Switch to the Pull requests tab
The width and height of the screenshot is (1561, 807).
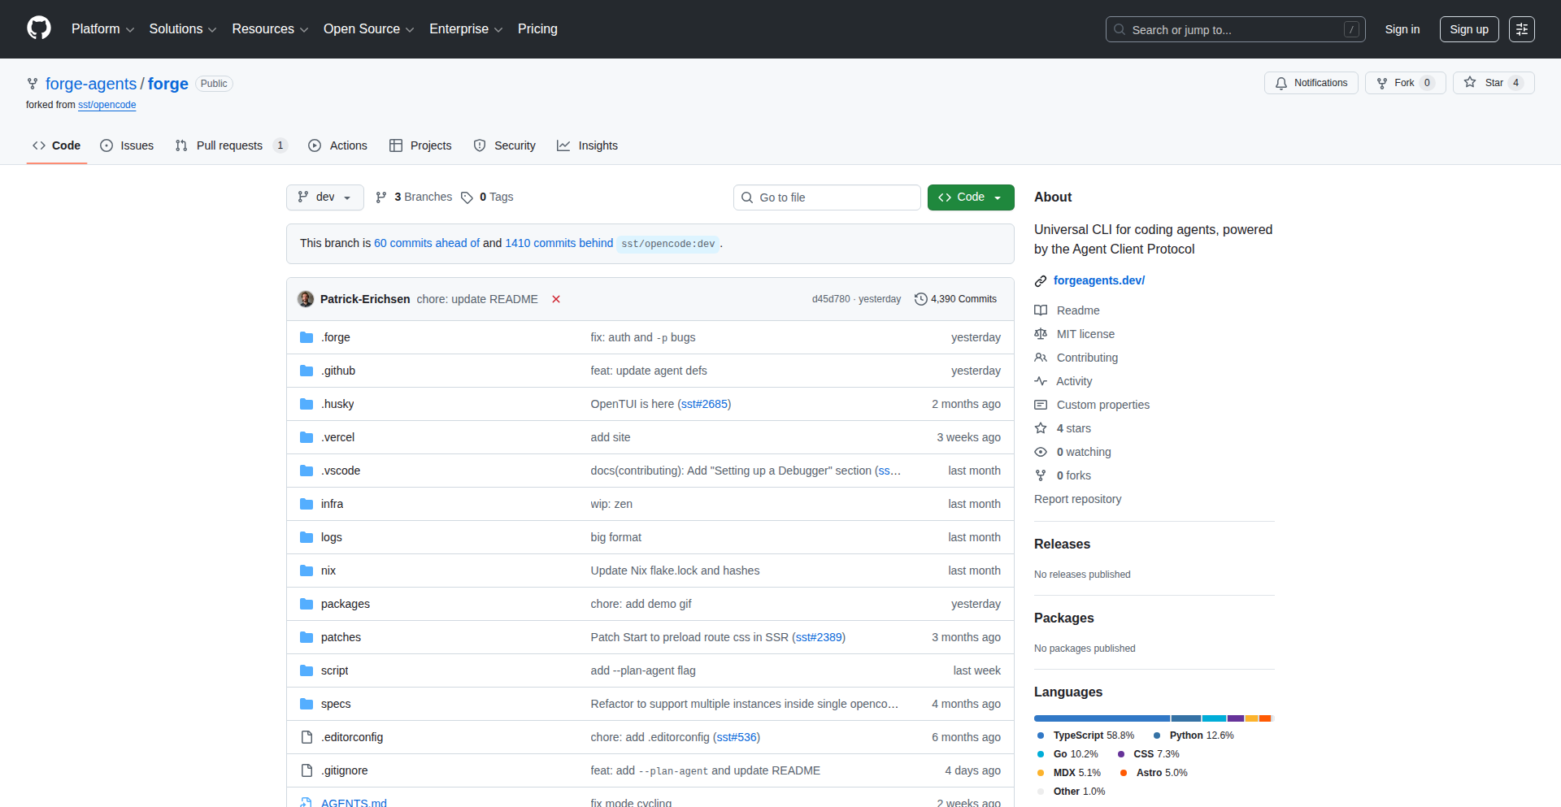point(229,145)
